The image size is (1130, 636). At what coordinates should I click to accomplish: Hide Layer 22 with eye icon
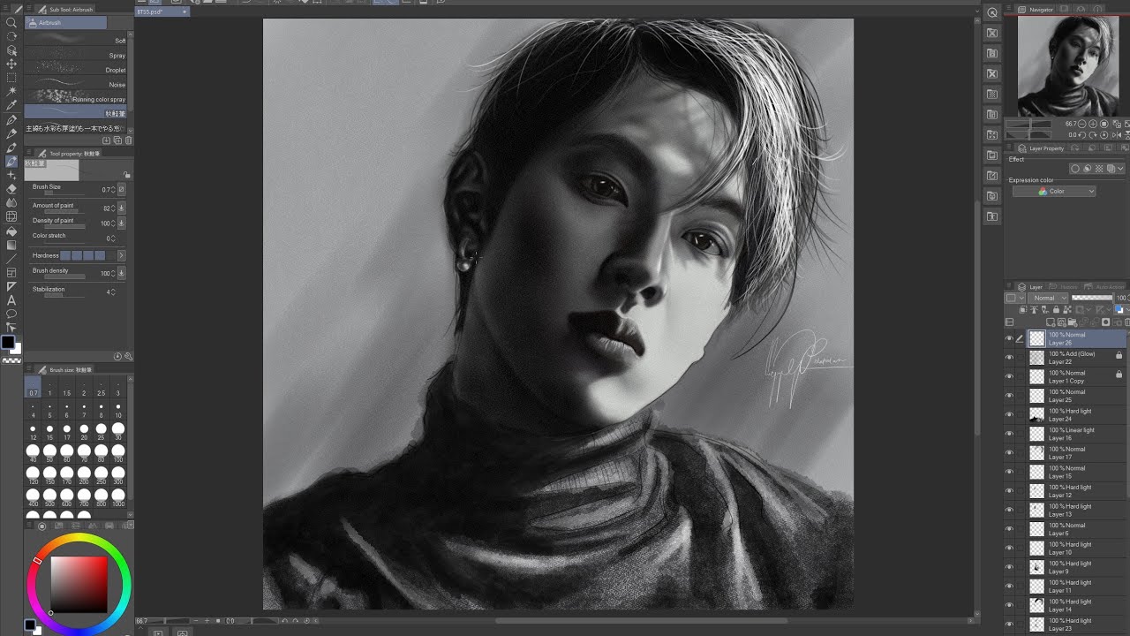[x=1010, y=358]
